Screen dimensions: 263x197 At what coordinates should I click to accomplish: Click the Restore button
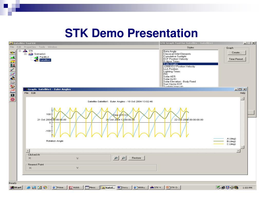(x=136, y=158)
